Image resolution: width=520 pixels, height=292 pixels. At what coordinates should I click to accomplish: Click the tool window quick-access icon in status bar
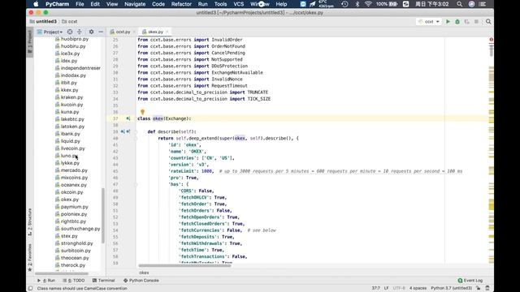31,289
